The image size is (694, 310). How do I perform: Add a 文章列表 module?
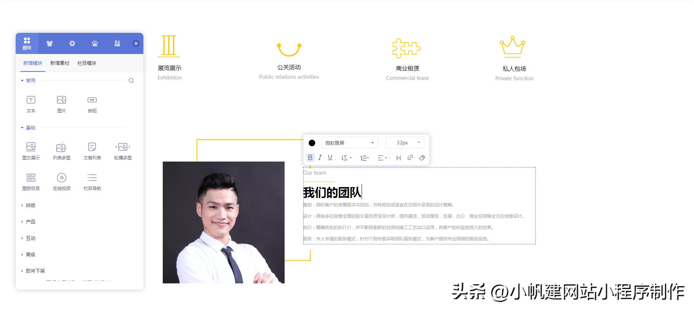click(x=92, y=151)
